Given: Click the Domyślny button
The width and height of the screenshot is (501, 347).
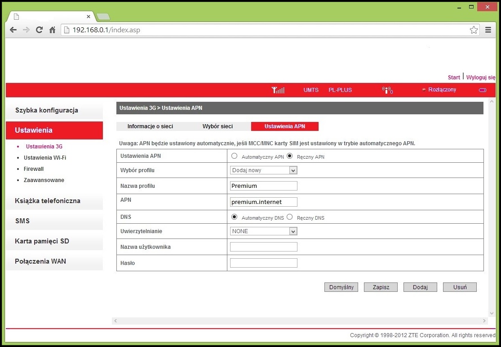Looking at the screenshot, I should 341,287.
